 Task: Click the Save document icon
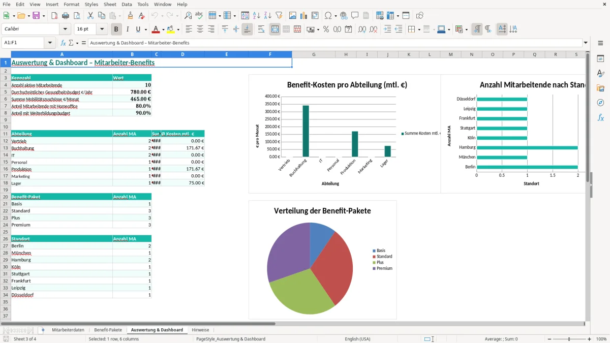click(36, 16)
